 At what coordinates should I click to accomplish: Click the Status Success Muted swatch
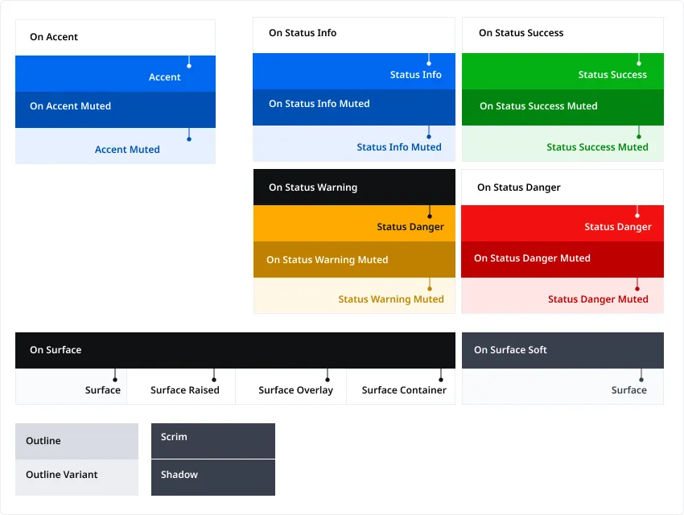coord(562,146)
